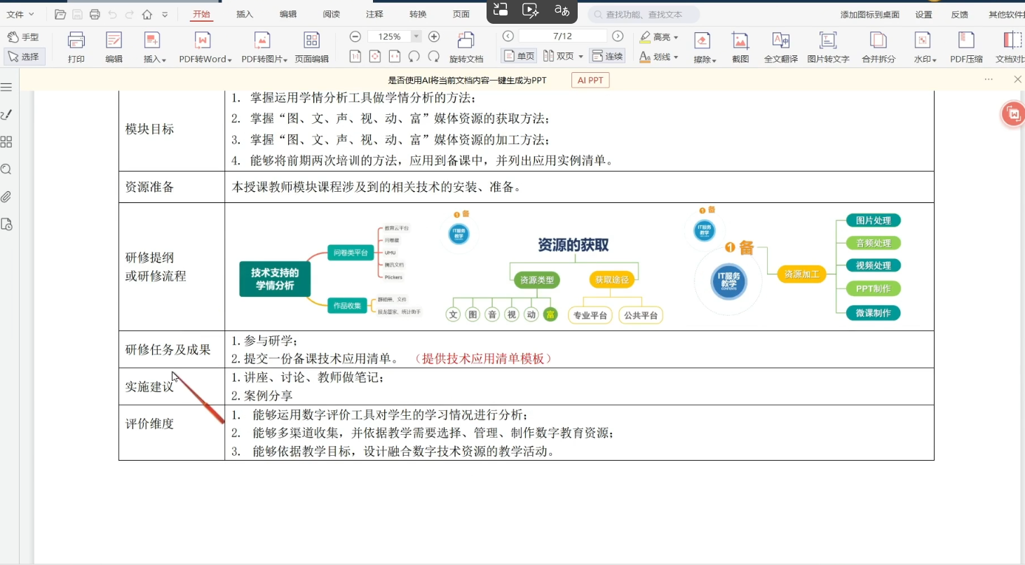Switch to 单页 single page view
The image size is (1025, 565).
pyautogui.click(x=519, y=56)
